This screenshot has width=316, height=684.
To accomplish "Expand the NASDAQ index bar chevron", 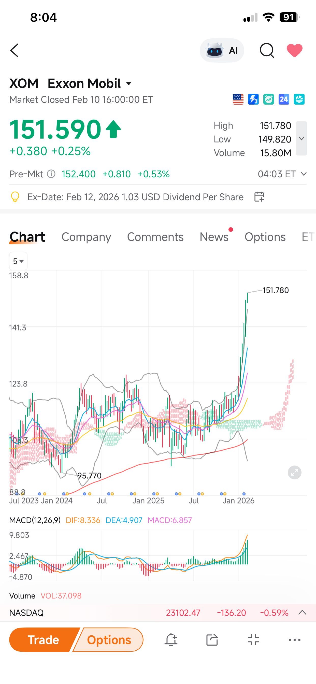I will click(x=302, y=612).
